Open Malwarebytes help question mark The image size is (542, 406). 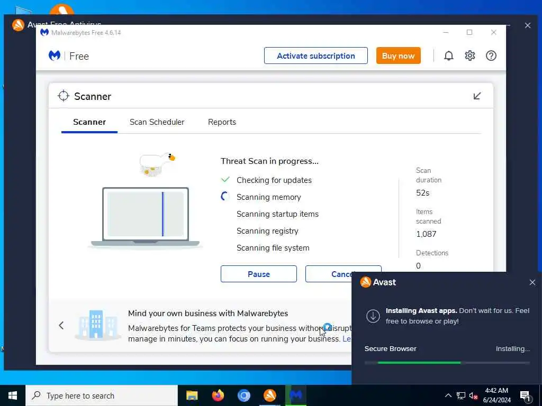[x=491, y=56]
